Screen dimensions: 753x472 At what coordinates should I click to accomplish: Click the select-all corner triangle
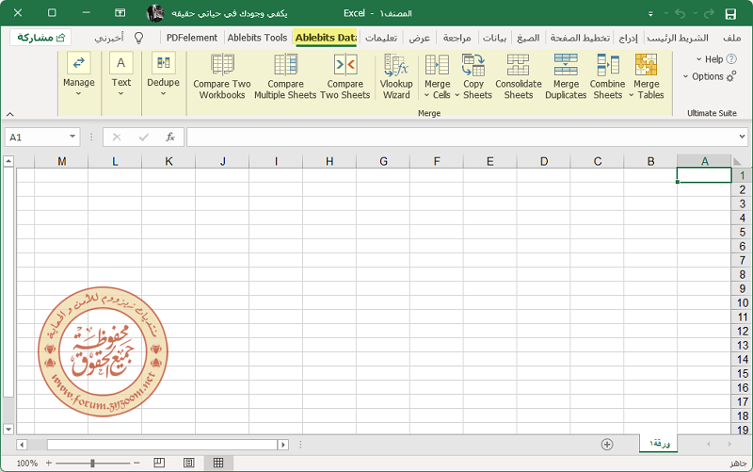pyautogui.click(x=737, y=161)
